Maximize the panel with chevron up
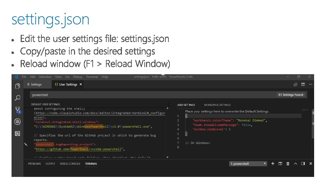Viewport: 326px width, 183px height. coord(295,163)
